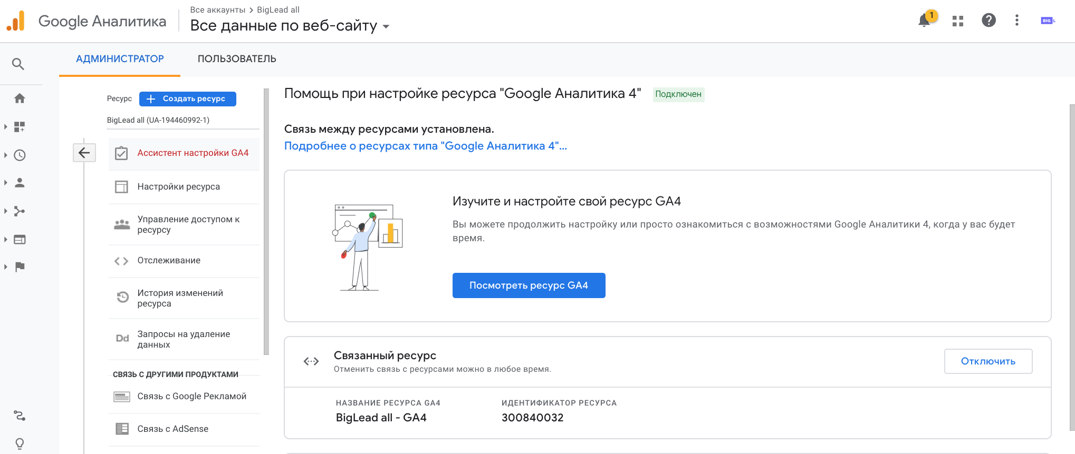Expand the Realtime clock reports section
Screen dimensions: 1075x454
[20, 155]
